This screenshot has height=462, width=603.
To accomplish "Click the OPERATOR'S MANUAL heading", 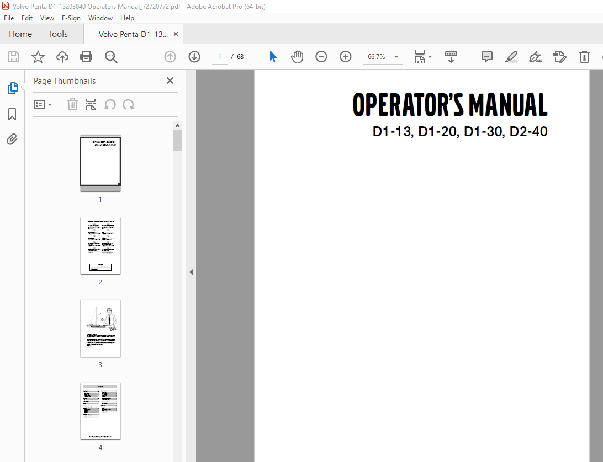I will point(450,104).
